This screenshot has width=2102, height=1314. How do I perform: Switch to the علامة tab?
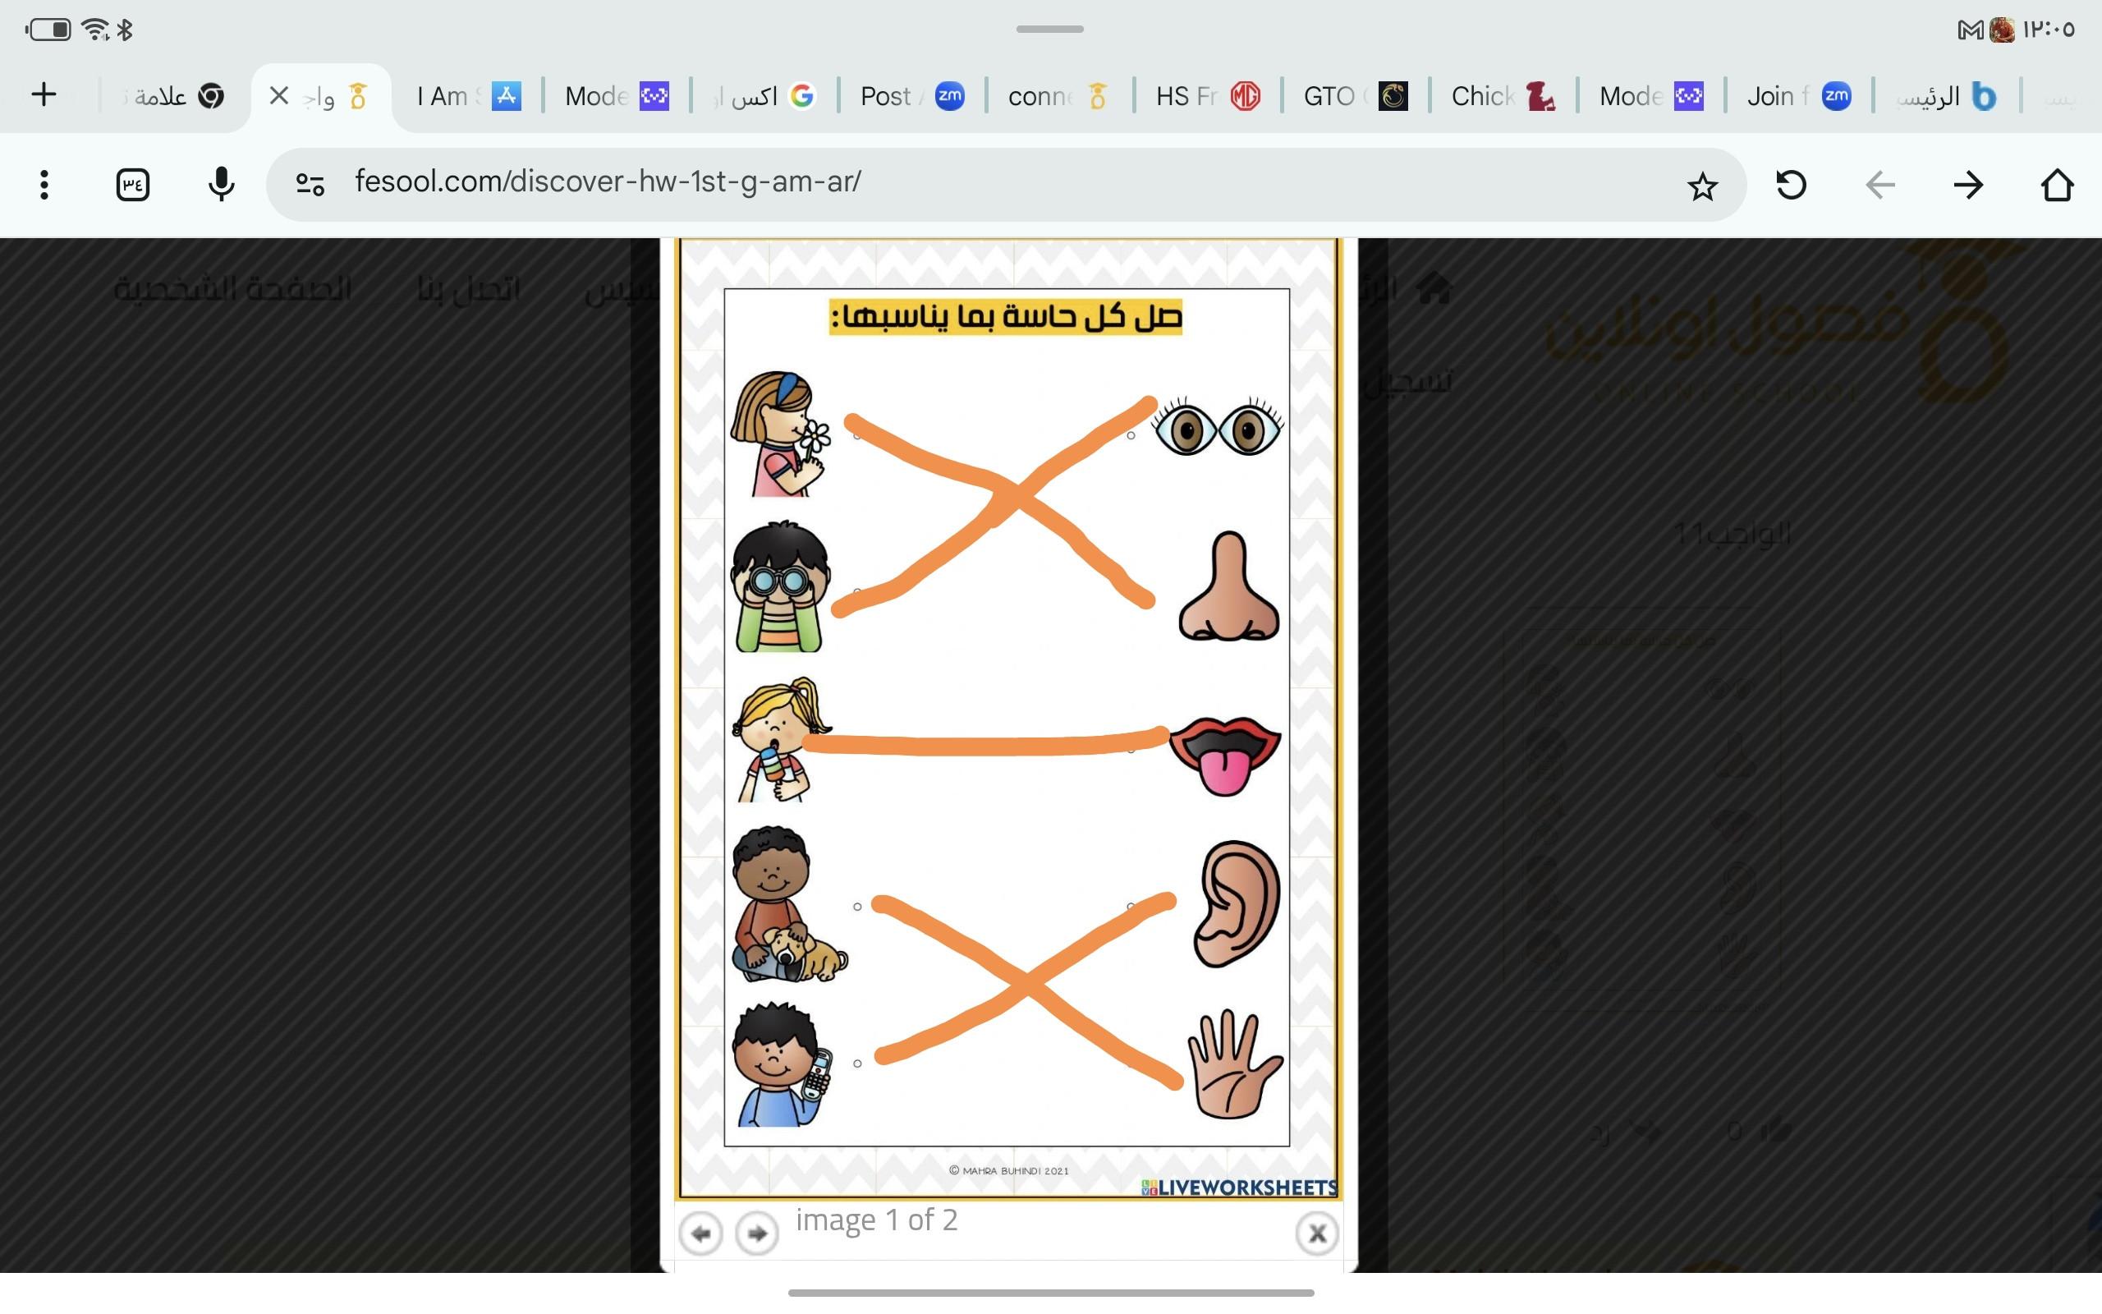[x=174, y=95]
